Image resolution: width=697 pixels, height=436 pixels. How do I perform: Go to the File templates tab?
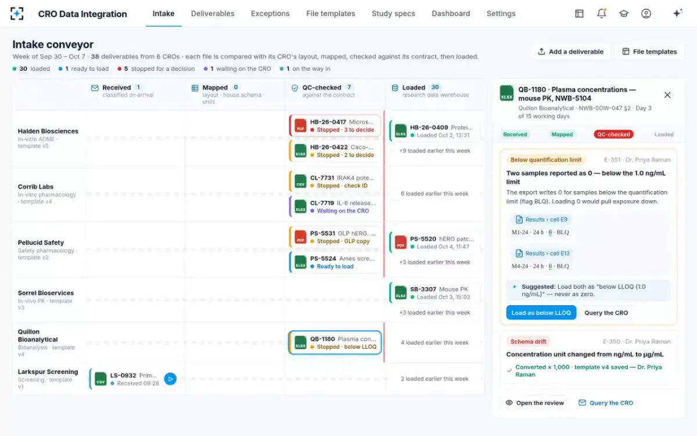(x=330, y=13)
